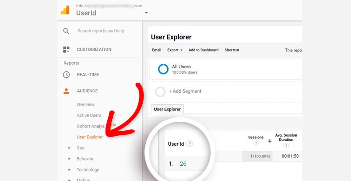Open the REAL-TIME reports
The height and width of the screenshot is (181, 351).
point(88,75)
